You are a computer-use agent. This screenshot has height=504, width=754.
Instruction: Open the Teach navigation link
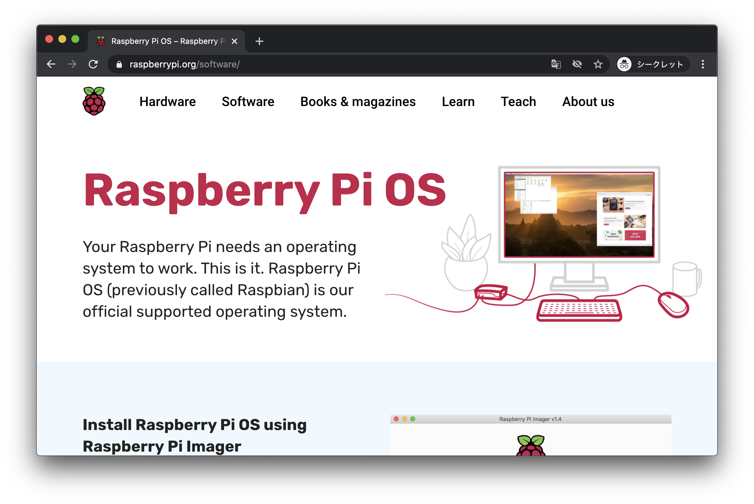pos(518,102)
